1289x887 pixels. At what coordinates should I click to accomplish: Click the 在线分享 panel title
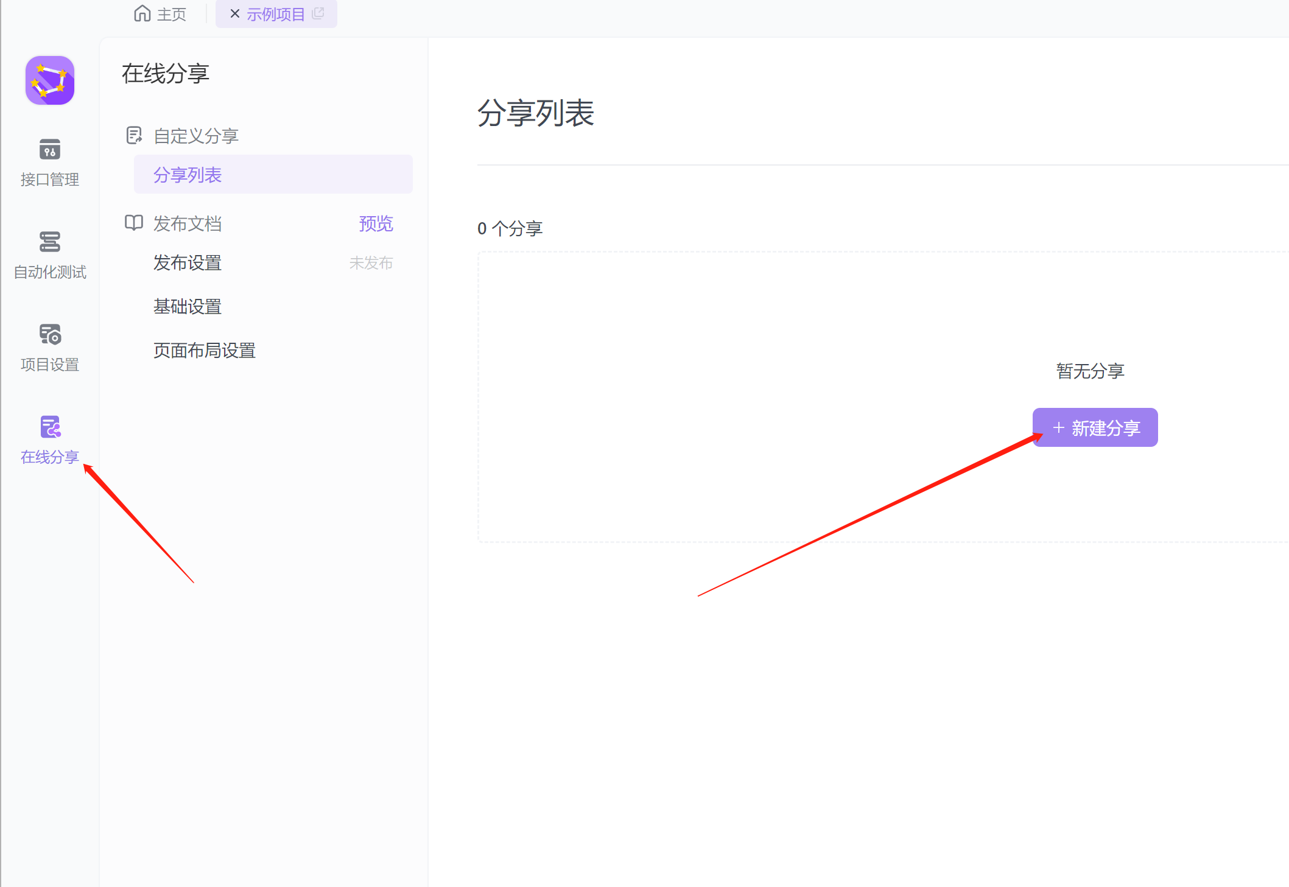pos(166,74)
